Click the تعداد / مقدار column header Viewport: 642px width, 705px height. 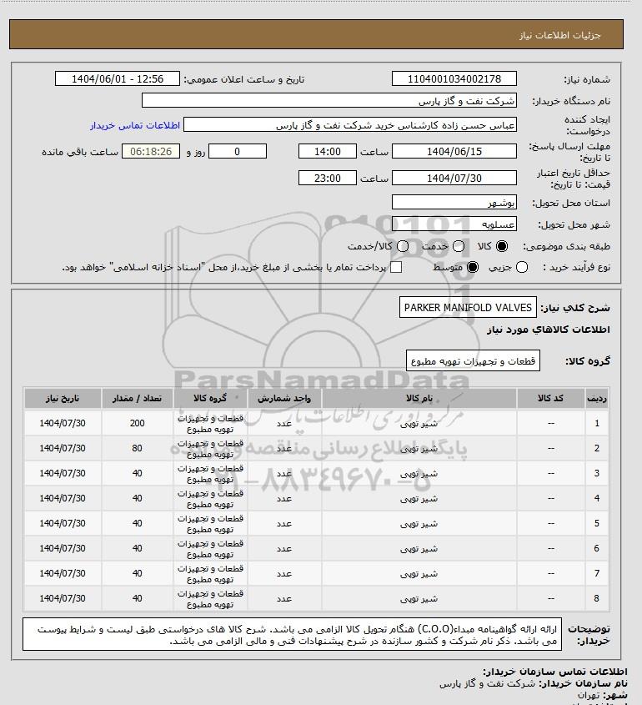coord(137,398)
